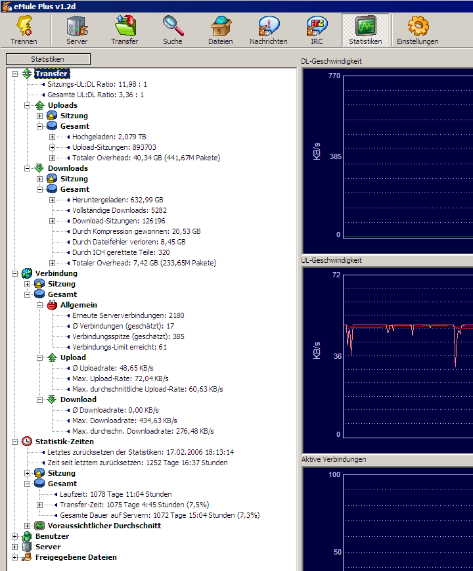Select Durch Kompression gewonnen: 20,53 GB
Screen dimensions: 473x571
(137, 231)
